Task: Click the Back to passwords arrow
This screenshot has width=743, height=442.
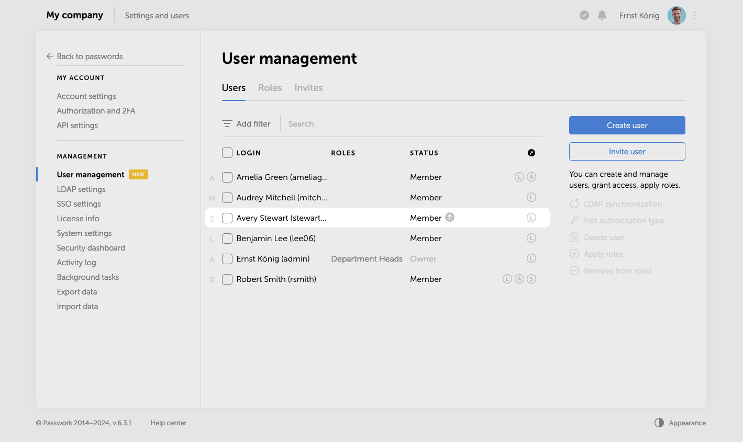Action: [x=50, y=56]
